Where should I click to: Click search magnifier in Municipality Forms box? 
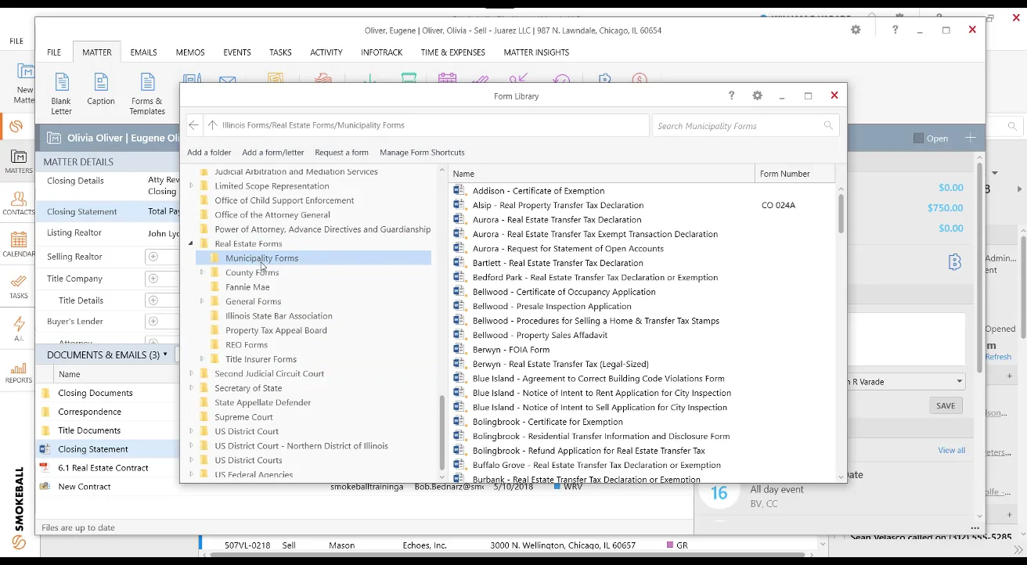pyautogui.click(x=828, y=125)
